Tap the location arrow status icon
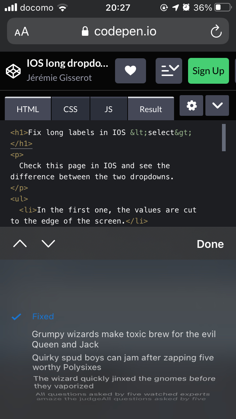 point(175,7)
